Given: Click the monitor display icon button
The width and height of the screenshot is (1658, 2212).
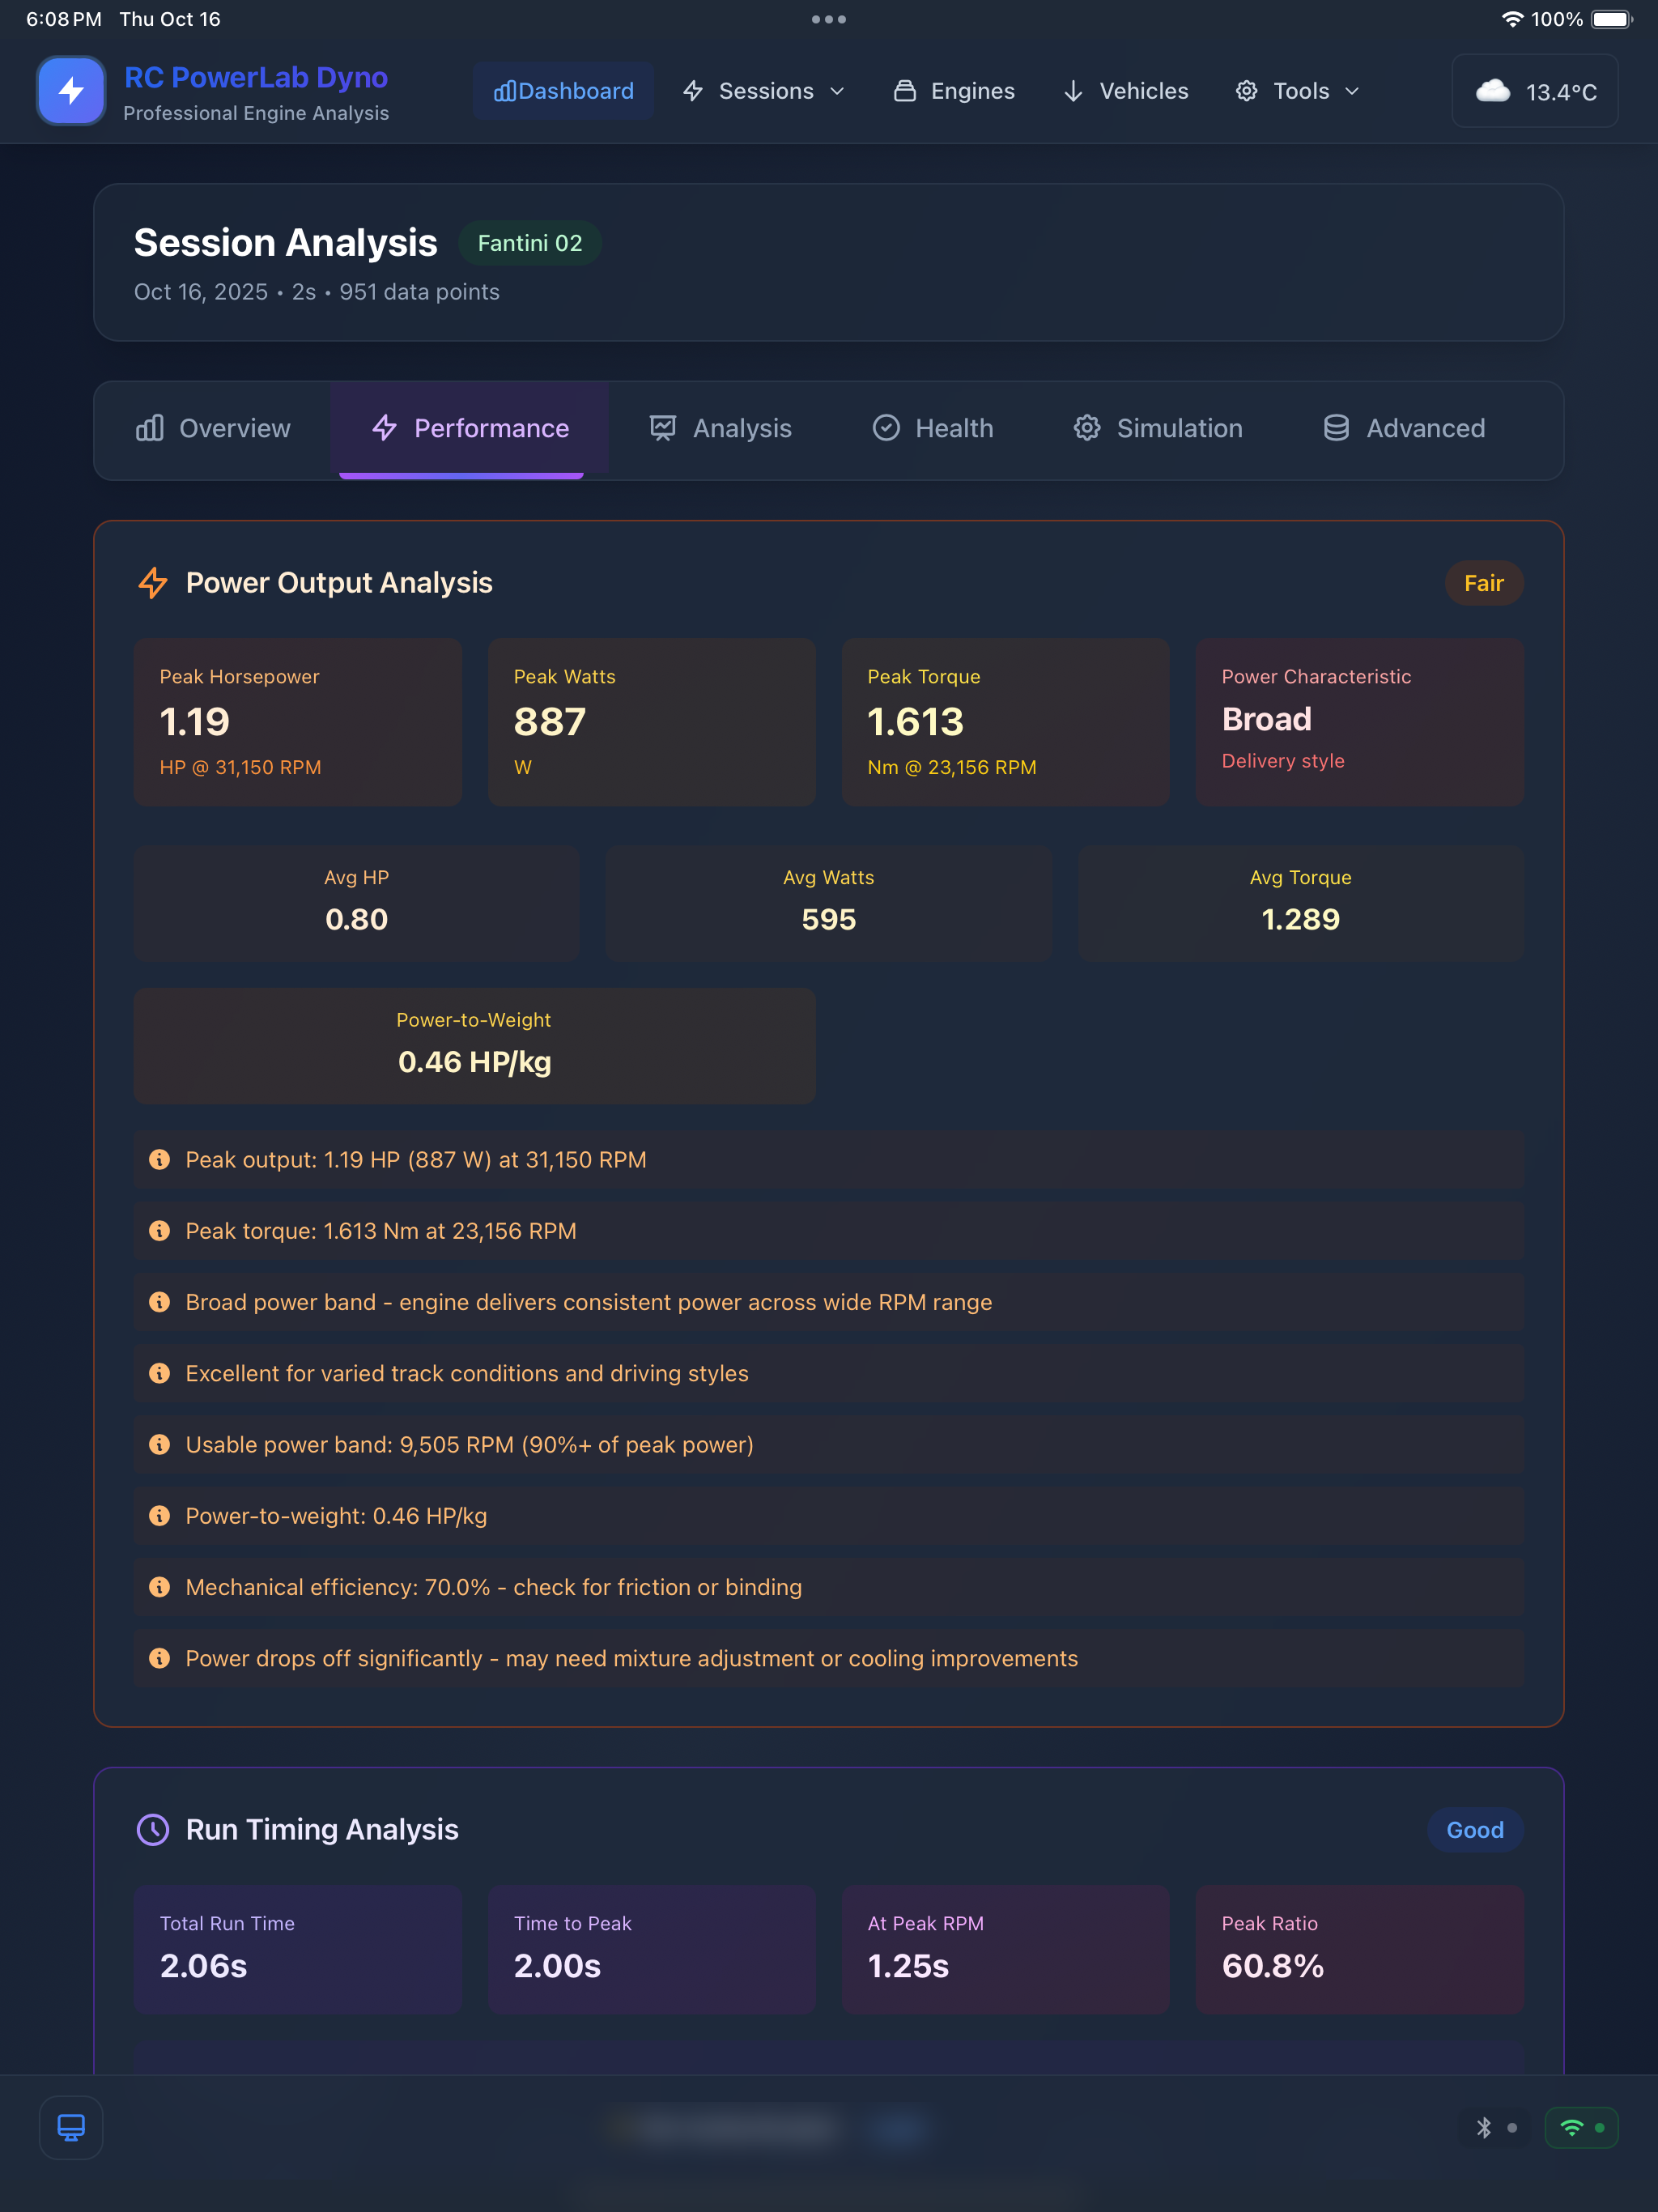Looking at the screenshot, I should click(71, 2128).
